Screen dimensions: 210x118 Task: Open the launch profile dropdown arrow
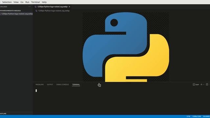[x=204, y=85]
